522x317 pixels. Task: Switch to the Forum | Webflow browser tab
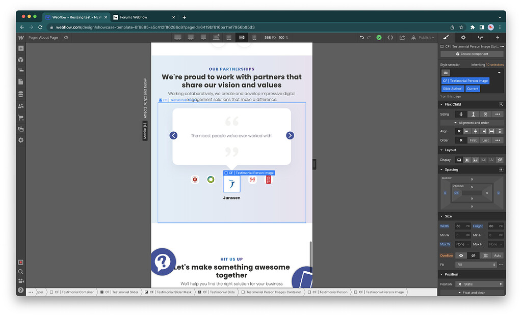(x=144, y=16)
